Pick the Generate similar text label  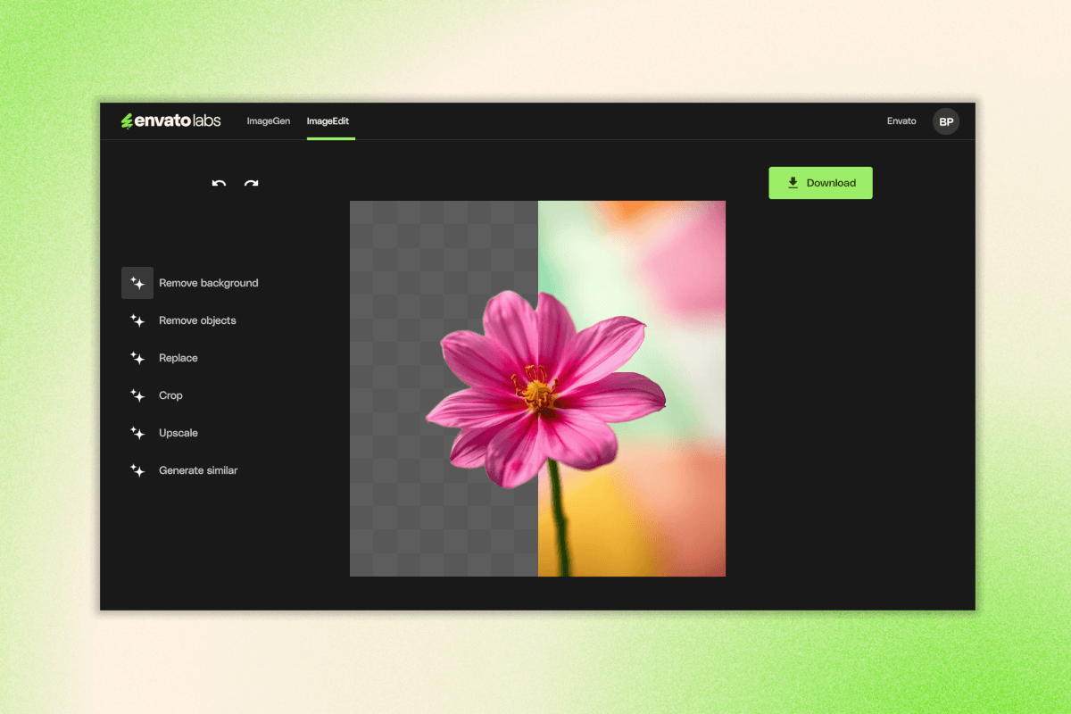pos(198,470)
